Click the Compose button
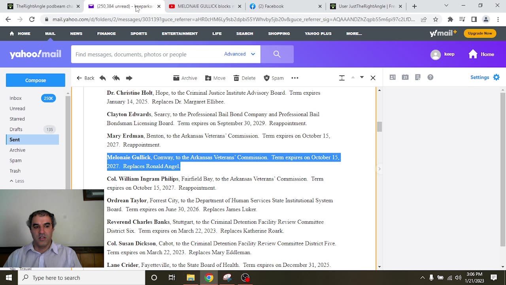Image resolution: width=506 pixels, height=285 pixels. coord(36,80)
